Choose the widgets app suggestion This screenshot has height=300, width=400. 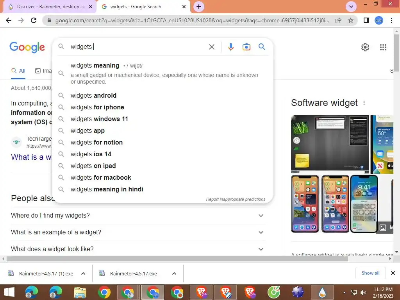(162, 130)
